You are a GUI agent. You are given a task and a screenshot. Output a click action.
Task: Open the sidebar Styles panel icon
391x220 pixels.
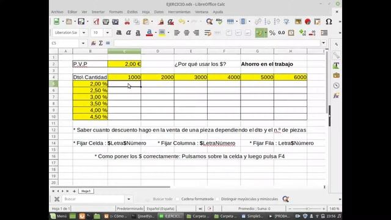336,65
